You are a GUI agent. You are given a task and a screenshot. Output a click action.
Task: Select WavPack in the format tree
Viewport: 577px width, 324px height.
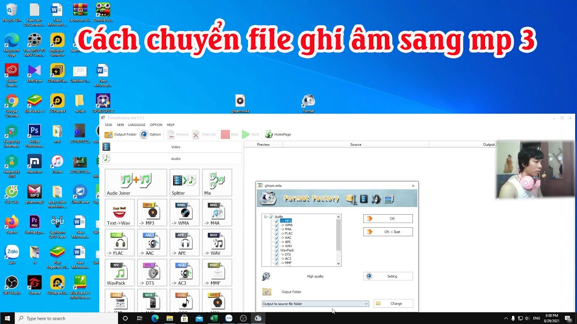click(x=287, y=250)
